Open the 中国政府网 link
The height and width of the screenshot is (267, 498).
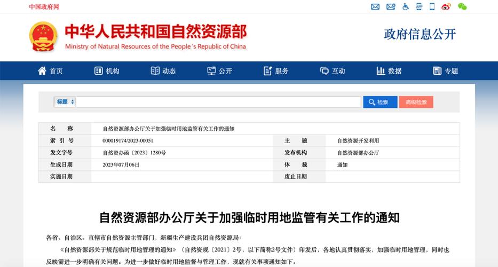[44, 6]
